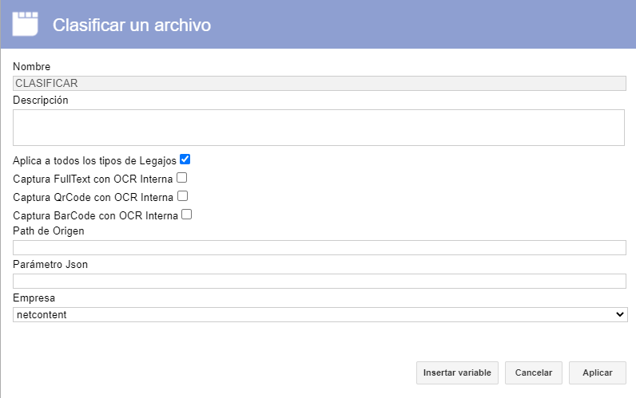Open the Empresa combo box showing netcontent

click(320, 314)
